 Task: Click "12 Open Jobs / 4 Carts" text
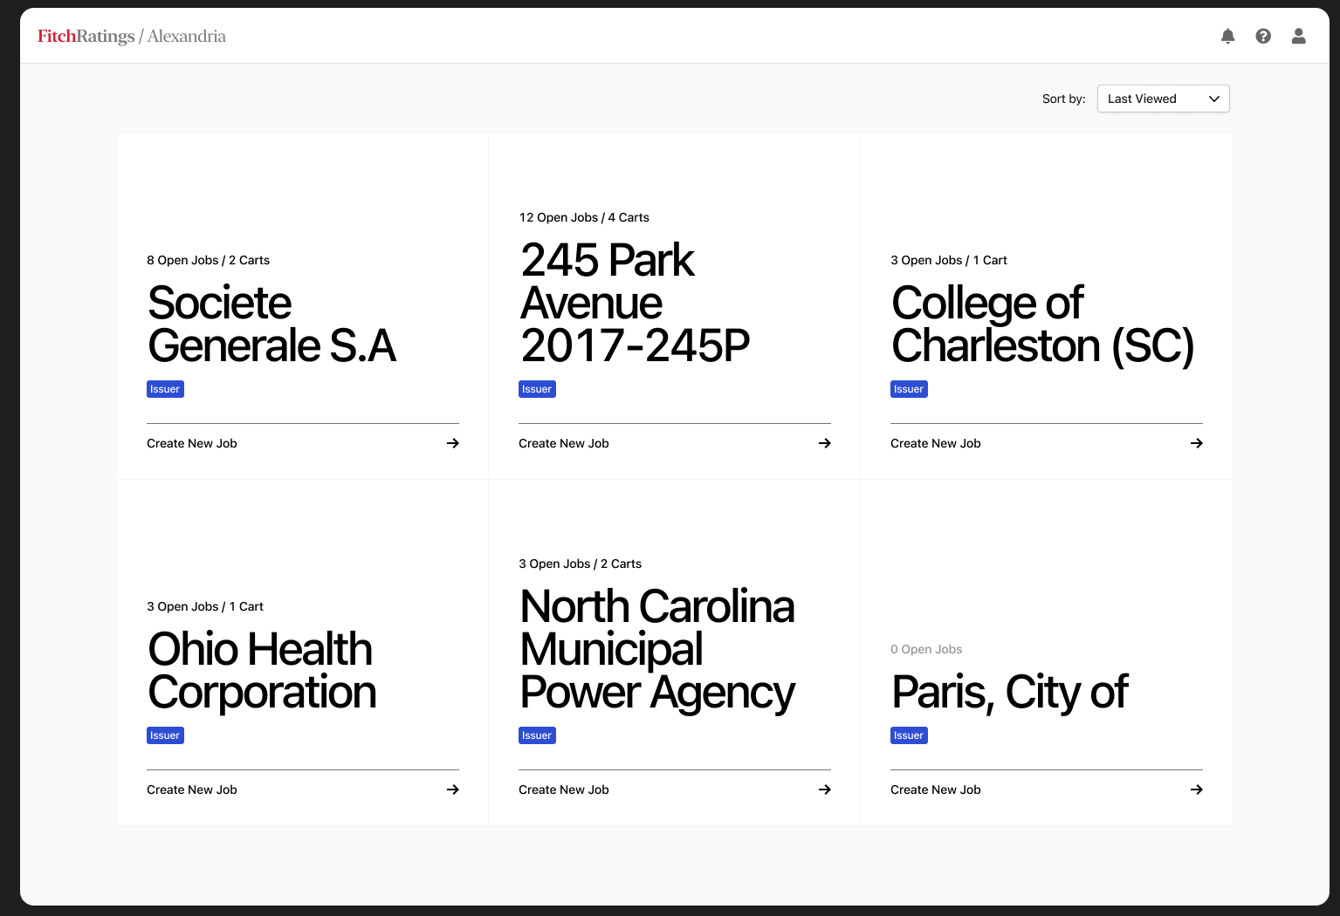point(584,217)
